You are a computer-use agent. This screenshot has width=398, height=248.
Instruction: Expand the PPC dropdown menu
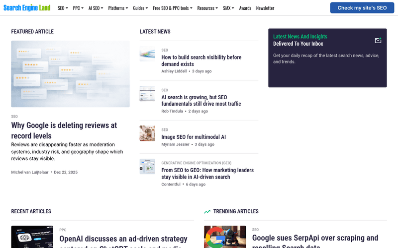click(x=78, y=8)
